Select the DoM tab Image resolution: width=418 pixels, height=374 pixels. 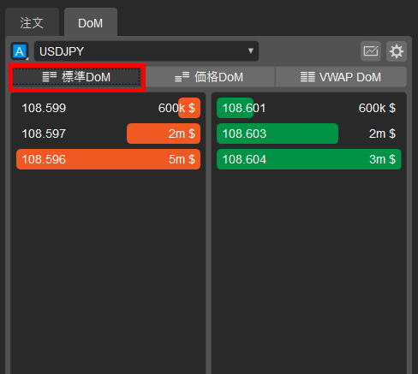91,23
